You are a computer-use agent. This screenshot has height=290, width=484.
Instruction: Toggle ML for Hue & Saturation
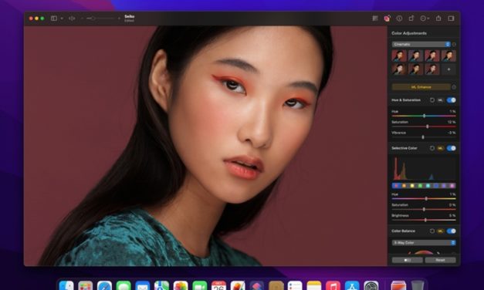[x=440, y=100]
